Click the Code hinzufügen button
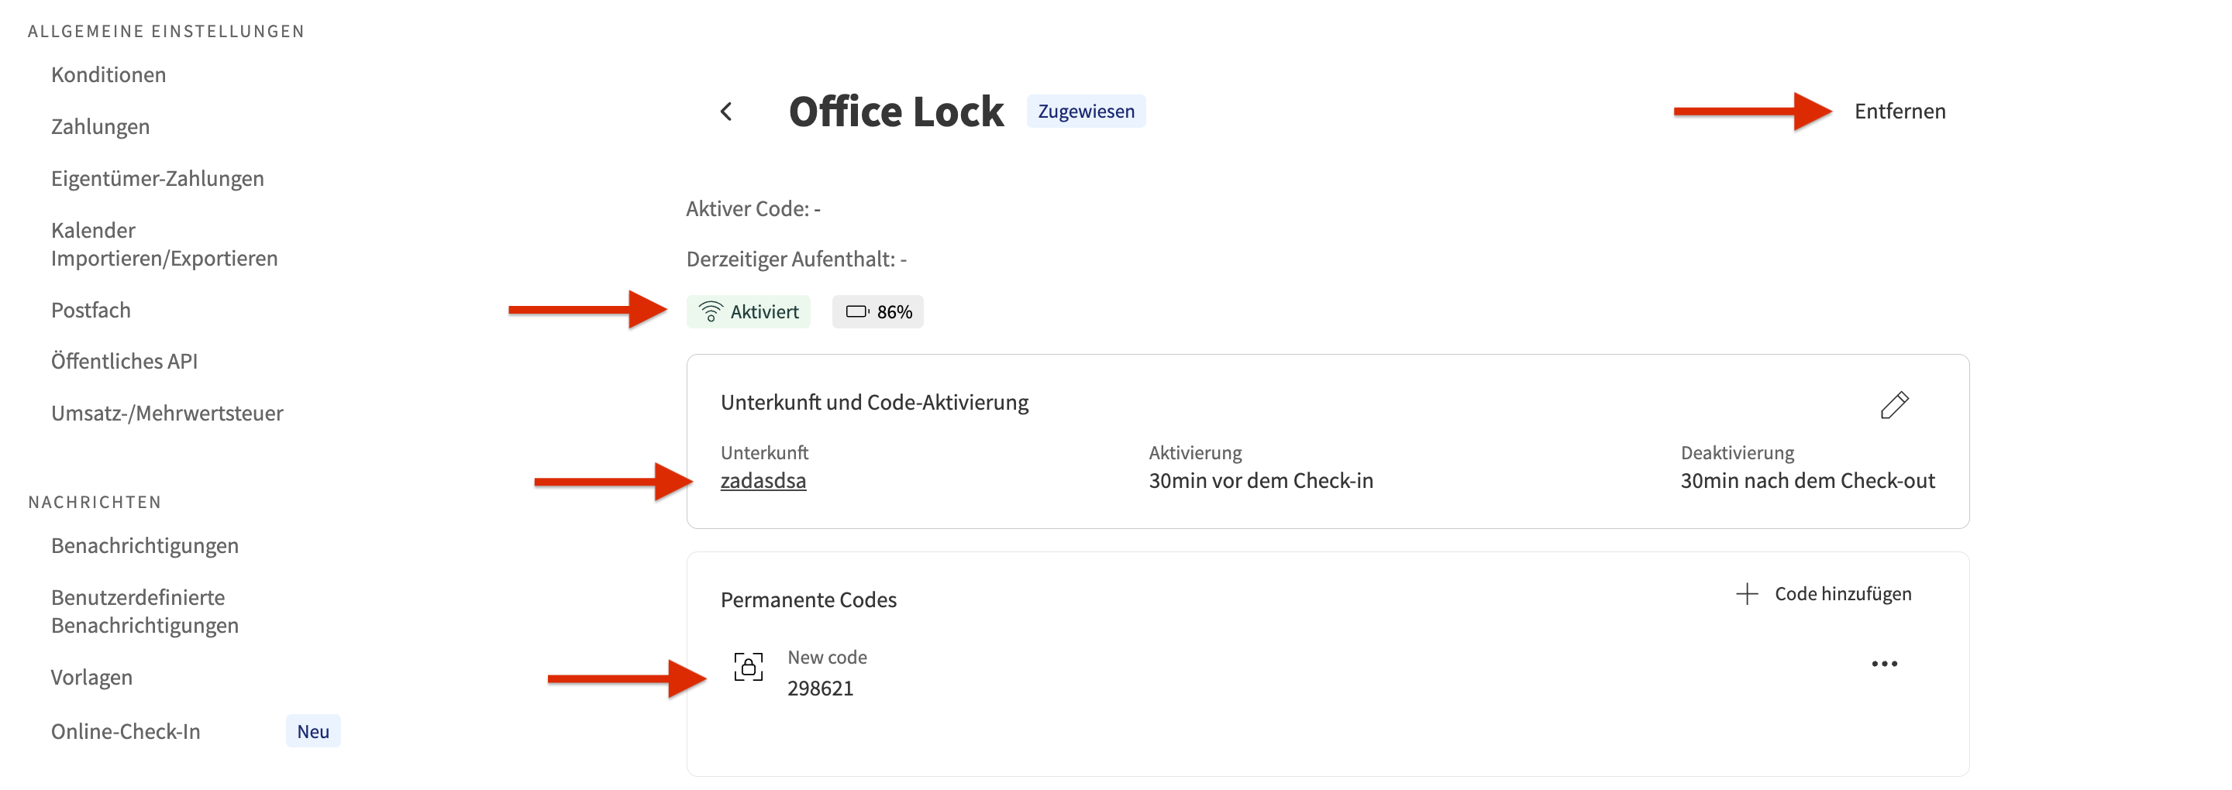The width and height of the screenshot is (2232, 790). tap(1842, 593)
